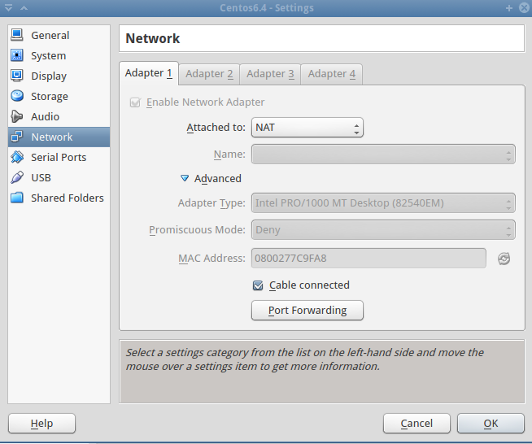The width and height of the screenshot is (532, 444).
Task: Confirm settings with OK button
Action: pos(491,424)
